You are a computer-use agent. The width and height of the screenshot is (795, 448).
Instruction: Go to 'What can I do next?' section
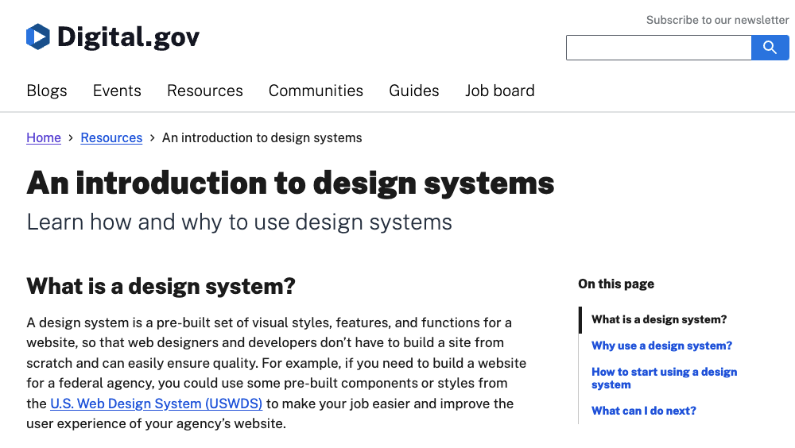[x=643, y=411]
